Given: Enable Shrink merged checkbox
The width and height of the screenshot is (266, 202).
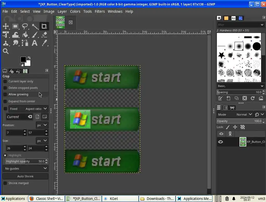Looking at the screenshot, I should tap(5, 183).
